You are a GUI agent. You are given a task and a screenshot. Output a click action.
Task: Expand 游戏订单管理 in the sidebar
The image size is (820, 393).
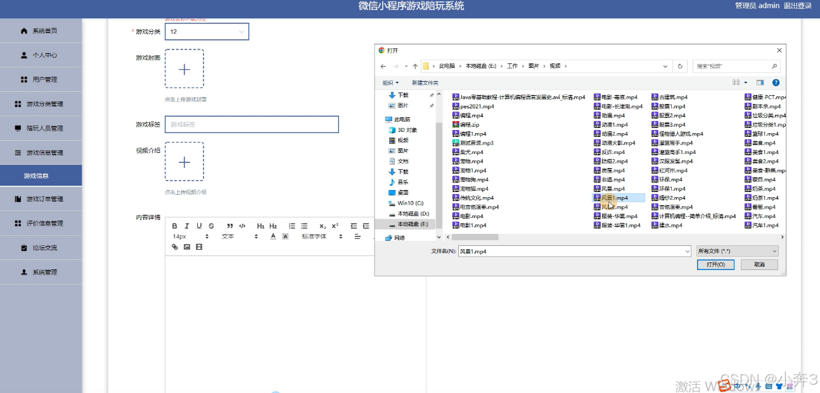(41, 199)
